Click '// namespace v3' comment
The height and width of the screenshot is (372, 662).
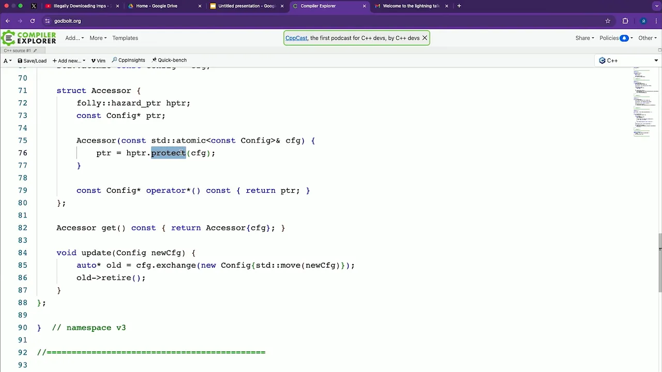point(89,328)
